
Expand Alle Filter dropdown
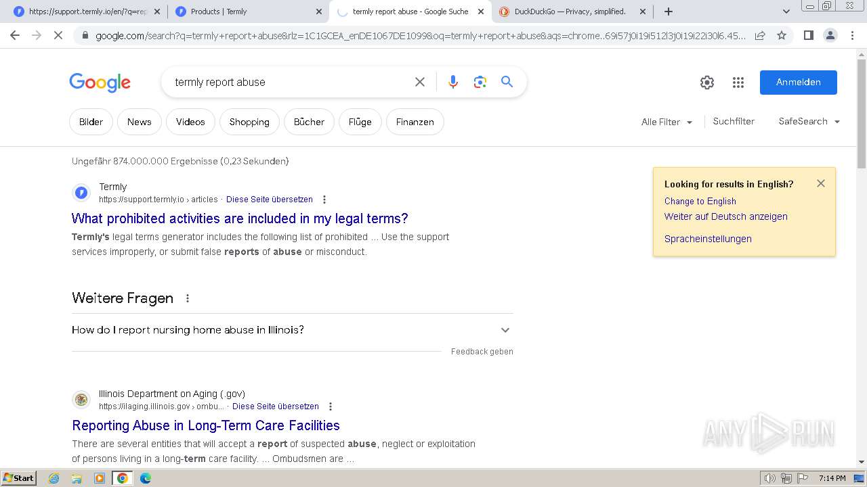pyautogui.click(x=667, y=122)
